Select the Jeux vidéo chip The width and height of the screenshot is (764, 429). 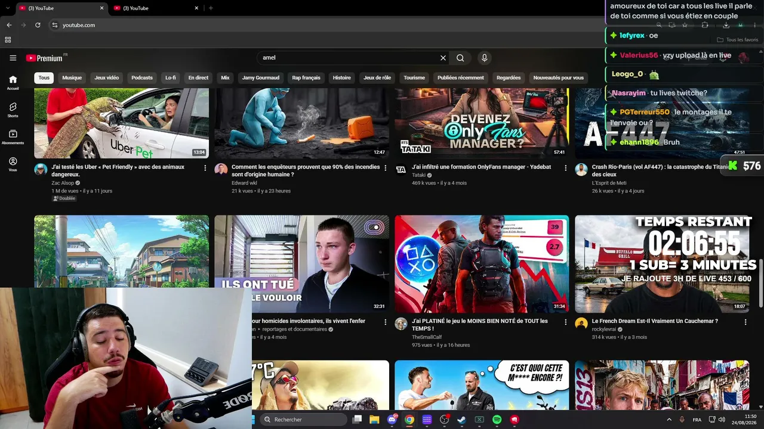[x=106, y=77]
